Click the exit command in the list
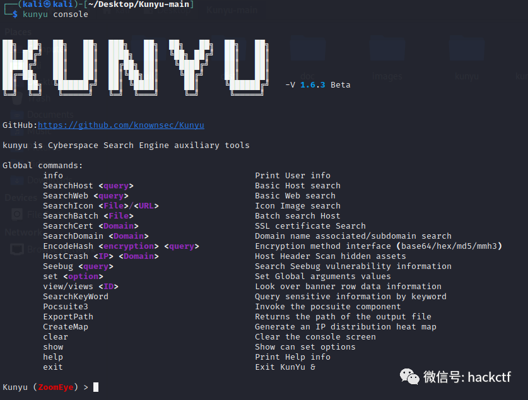 click(52, 367)
